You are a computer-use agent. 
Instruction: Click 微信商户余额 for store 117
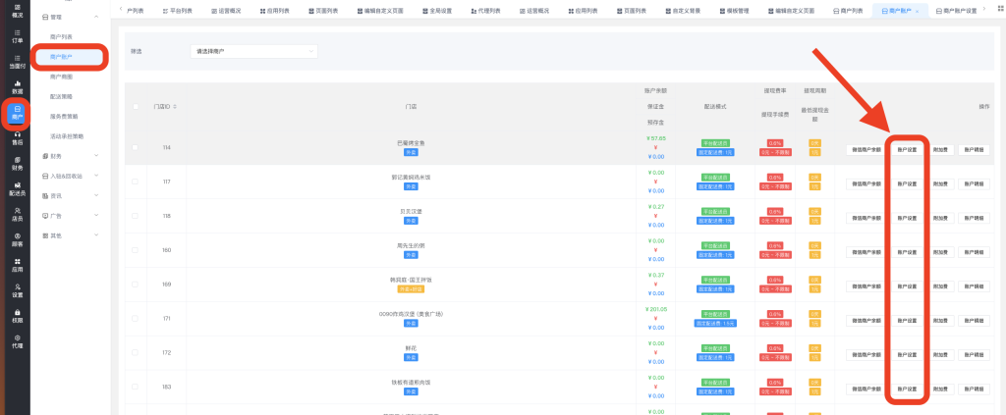coord(866,182)
